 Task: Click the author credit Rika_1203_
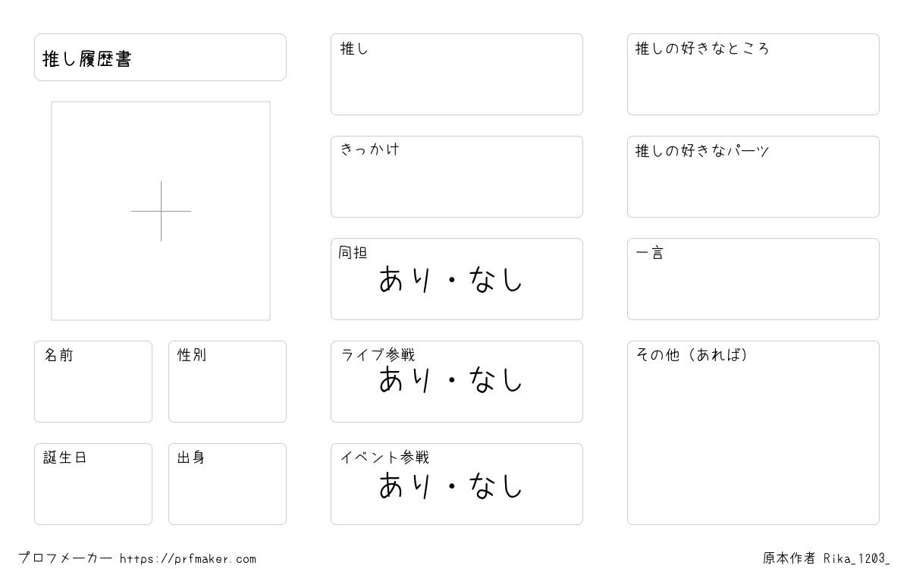[x=857, y=559]
